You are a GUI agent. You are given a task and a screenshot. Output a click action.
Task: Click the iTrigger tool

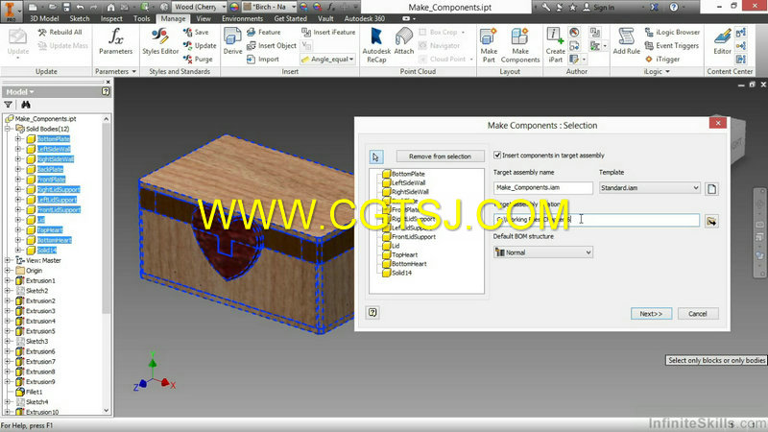coord(662,59)
